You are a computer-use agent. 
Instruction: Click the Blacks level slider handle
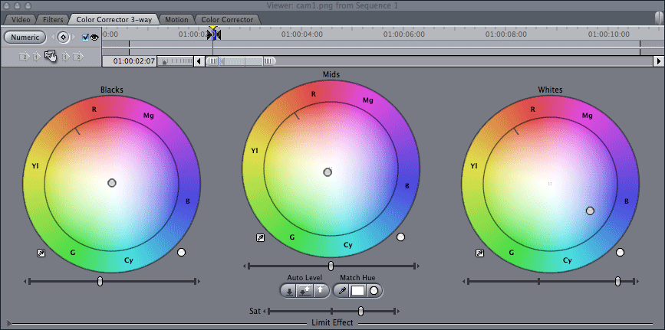100,281
